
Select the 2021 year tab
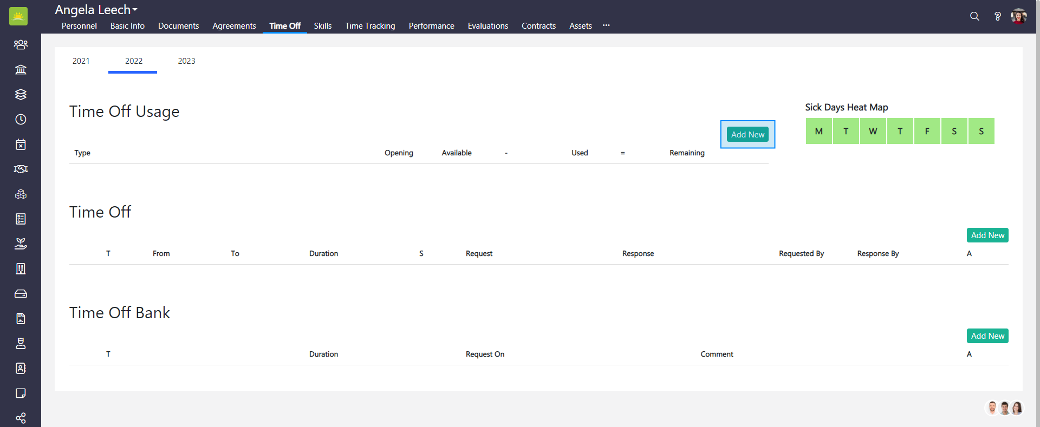point(81,61)
